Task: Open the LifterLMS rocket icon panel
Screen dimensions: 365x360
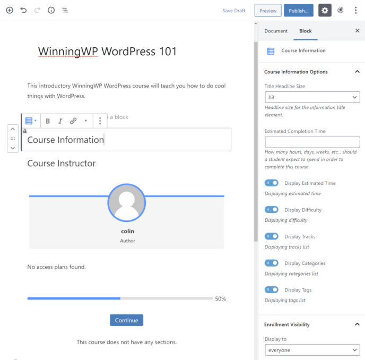Action: click(x=340, y=10)
